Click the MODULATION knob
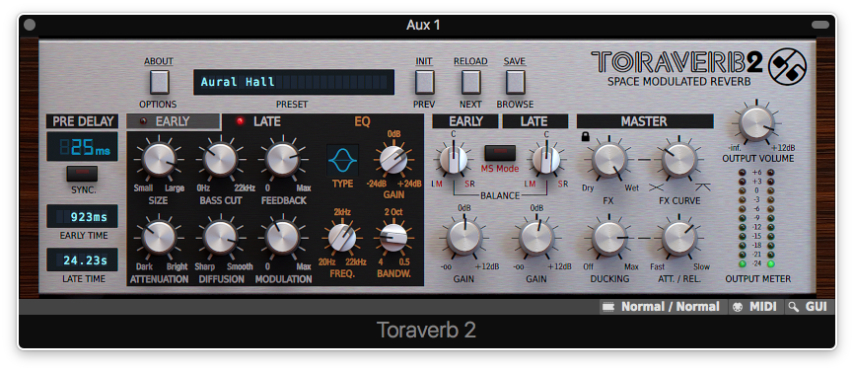Image resolution: width=854 pixels, height=371 pixels. point(283,238)
